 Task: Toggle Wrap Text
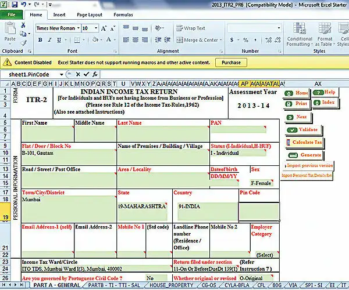click(x=191, y=28)
